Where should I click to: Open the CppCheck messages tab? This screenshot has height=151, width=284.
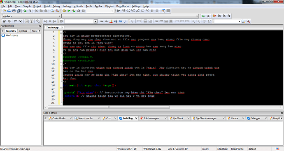pos(206,118)
